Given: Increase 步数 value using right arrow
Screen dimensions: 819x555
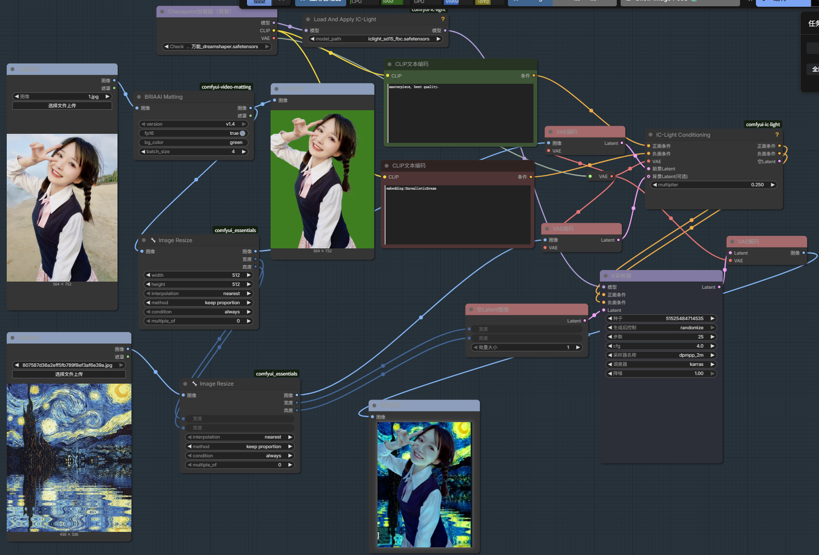Looking at the screenshot, I should tap(713, 337).
